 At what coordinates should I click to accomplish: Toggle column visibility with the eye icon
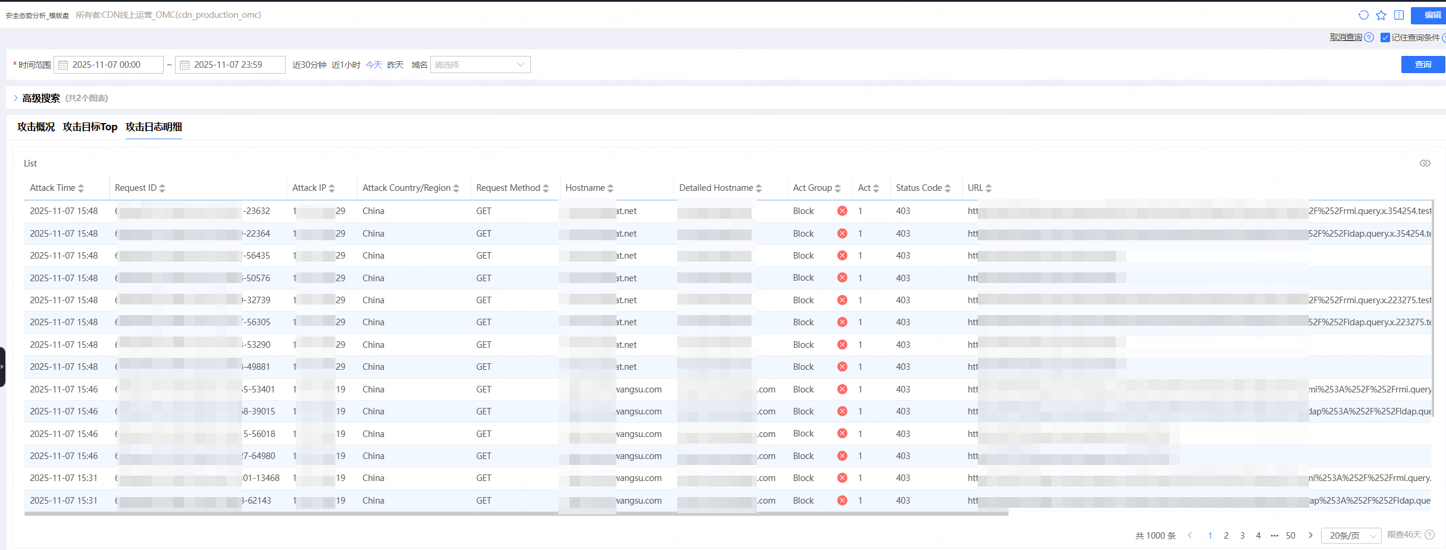pyautogui.click(x=1426, y=163)
